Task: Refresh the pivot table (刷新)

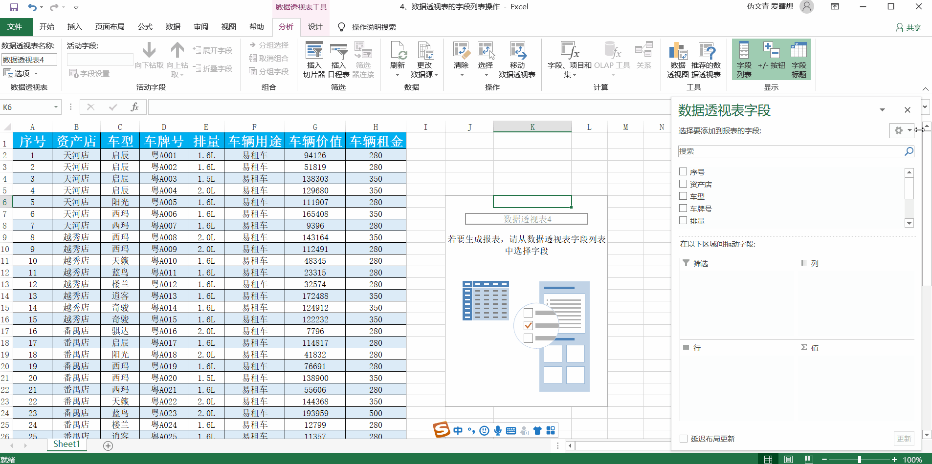Action: click(x=398, y=60)
